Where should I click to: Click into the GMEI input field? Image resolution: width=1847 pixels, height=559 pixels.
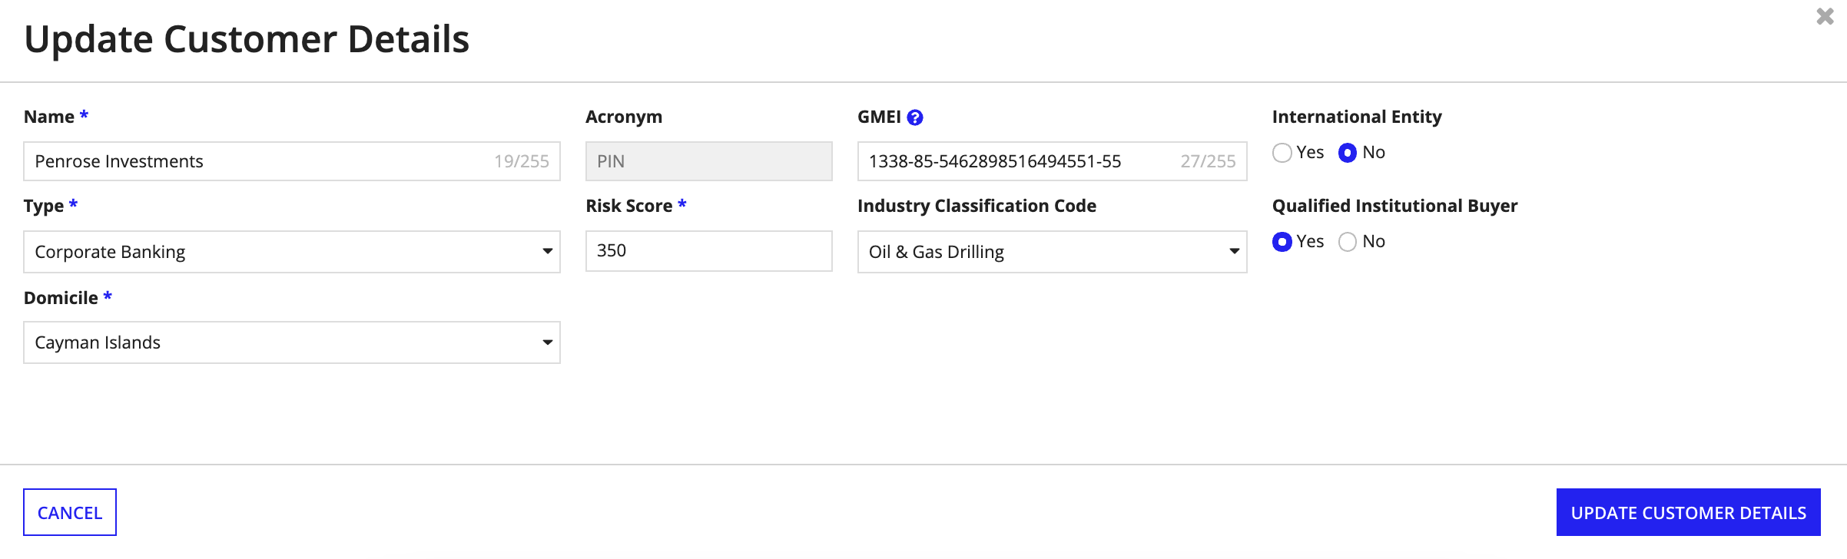click(x=1052, y=161)
